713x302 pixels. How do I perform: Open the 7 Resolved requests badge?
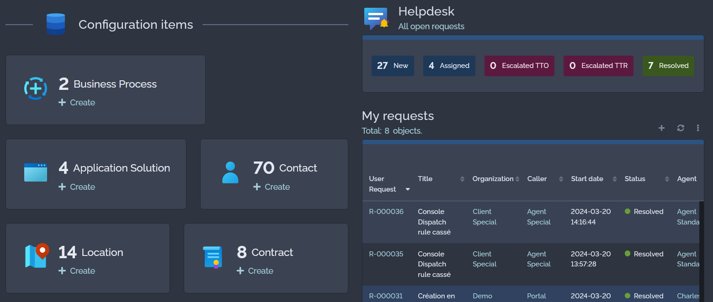click(668, 66)
